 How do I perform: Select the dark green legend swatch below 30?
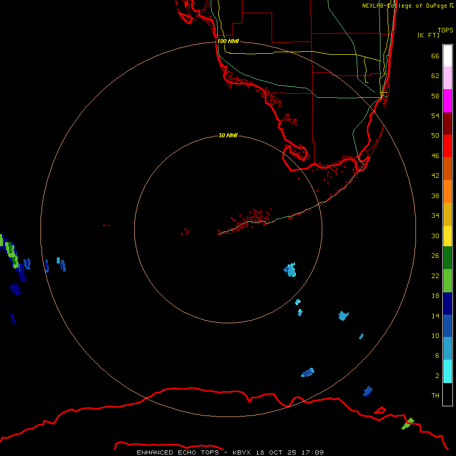click(x=447, y=258)
